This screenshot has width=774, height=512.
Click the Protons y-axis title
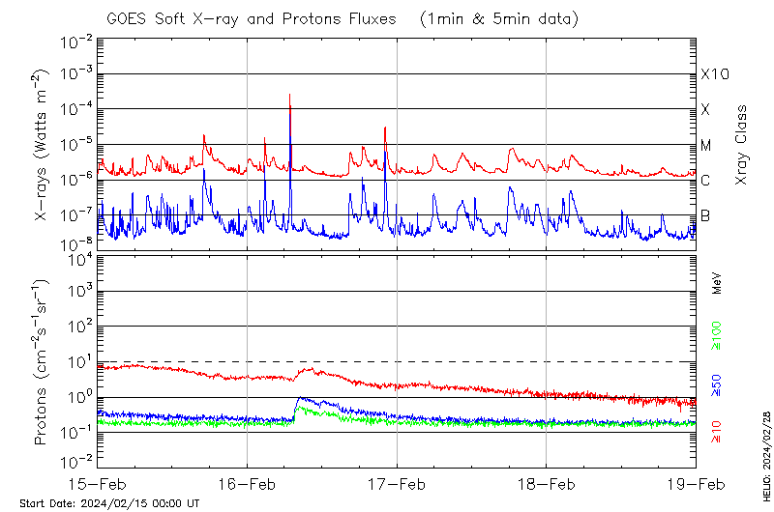point(44,362)
